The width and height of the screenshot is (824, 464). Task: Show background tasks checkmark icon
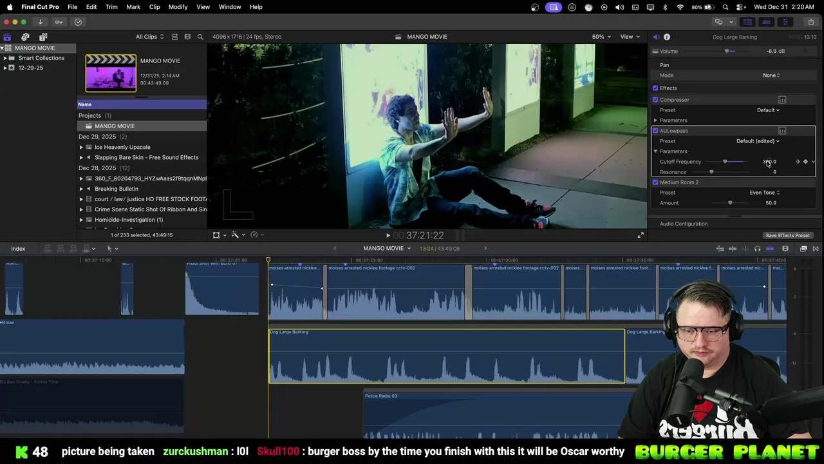pos(78,22)
